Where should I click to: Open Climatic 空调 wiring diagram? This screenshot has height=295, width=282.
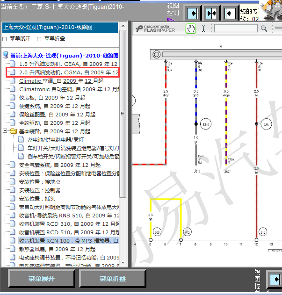[x=61, y=81]
